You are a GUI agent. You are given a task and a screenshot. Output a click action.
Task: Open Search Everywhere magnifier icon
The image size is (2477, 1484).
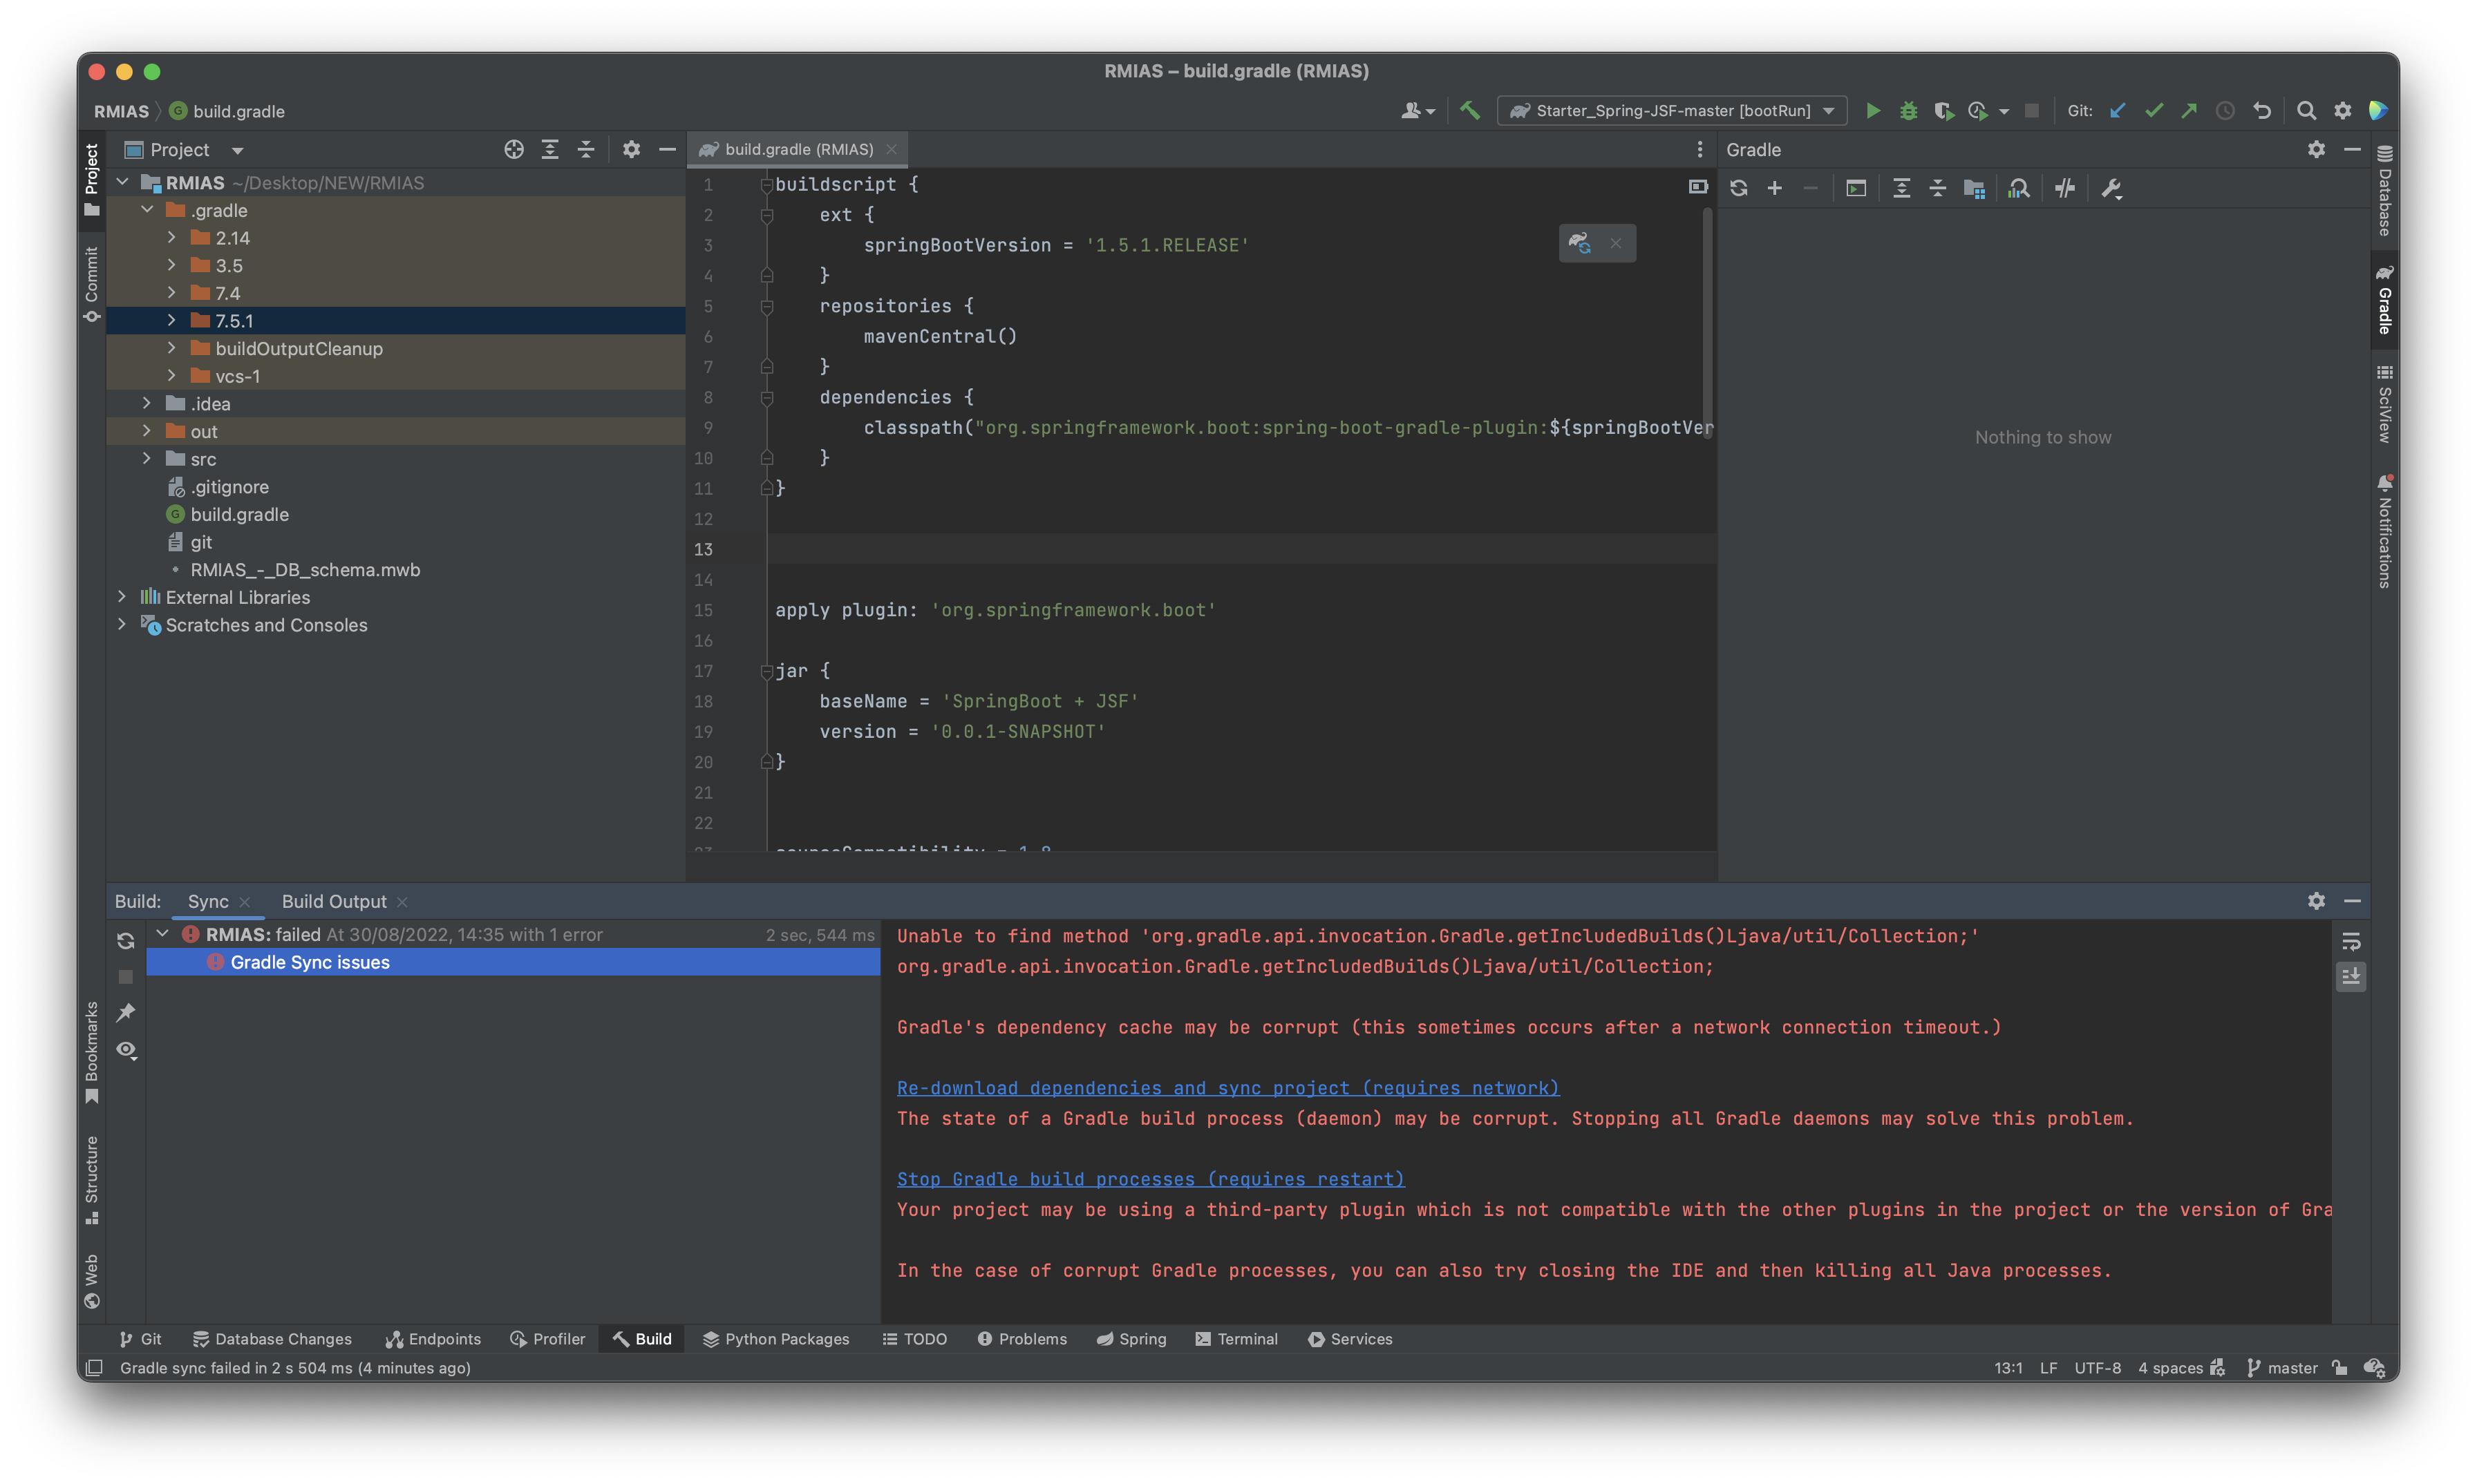[2306, 111]
